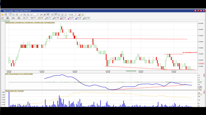Click the second magnifier zoom icon
Screen dimensions: 206x115
[28, 14]
